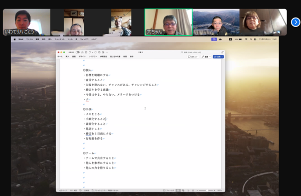Click the Comments button
Image resolution: width=301 pixels, height=196 pixels.
point(193,57)
